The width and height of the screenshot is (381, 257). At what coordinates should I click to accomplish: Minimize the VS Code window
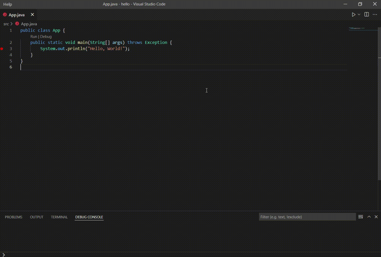tap(345, 4)
